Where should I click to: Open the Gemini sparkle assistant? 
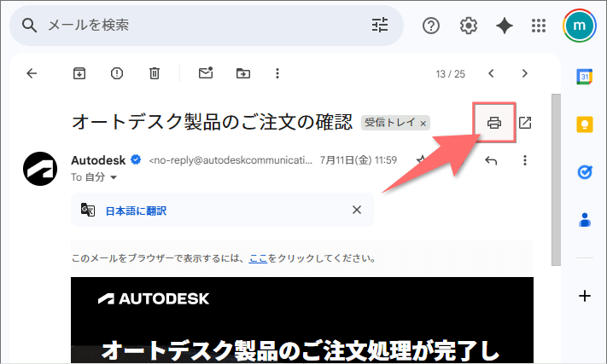(505, 26)
